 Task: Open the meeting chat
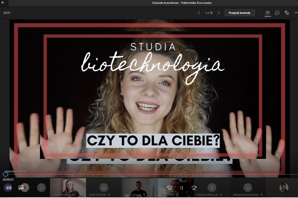pyautogui.click(x=277, y=13)
